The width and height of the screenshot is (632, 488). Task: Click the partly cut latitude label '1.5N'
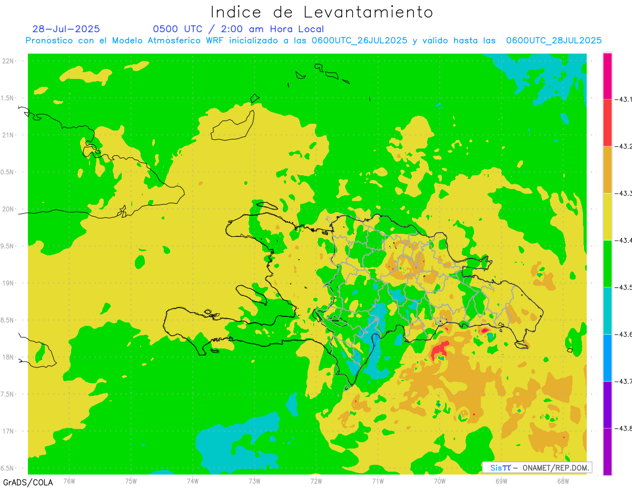pyautogui.click(x=7, y=98)
